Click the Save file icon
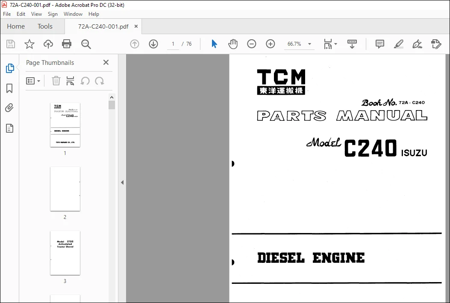 pyautogui.click(x=11, y=44)
